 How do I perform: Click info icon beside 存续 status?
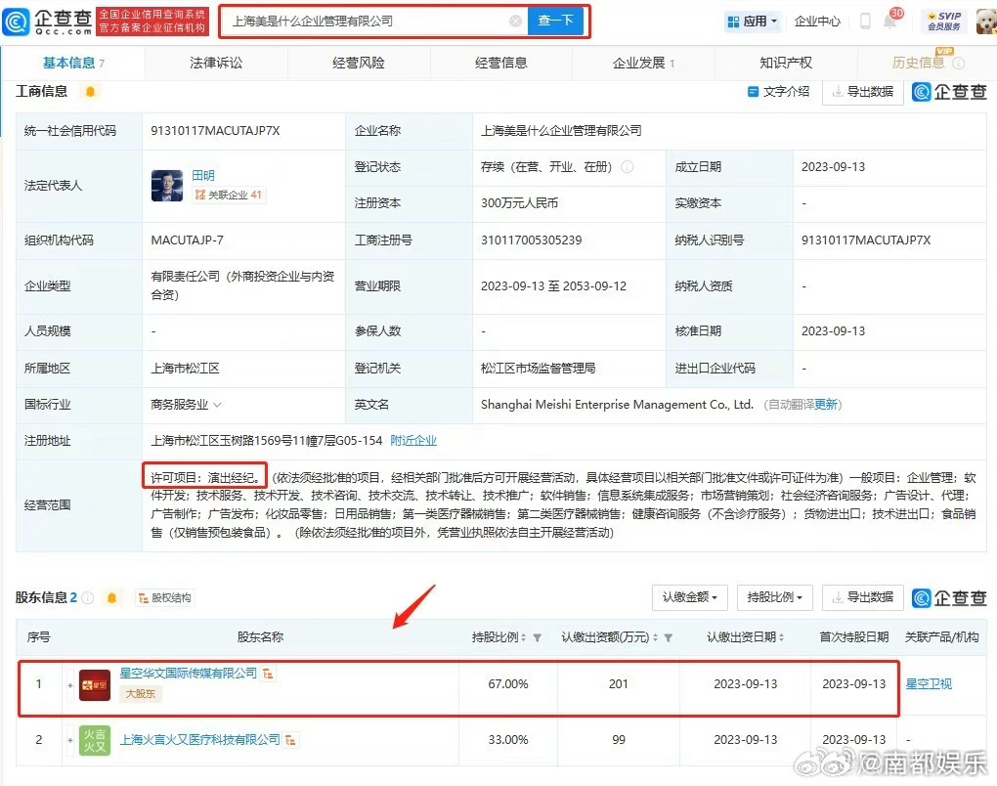pyautogui.click(x=627, y=166)
